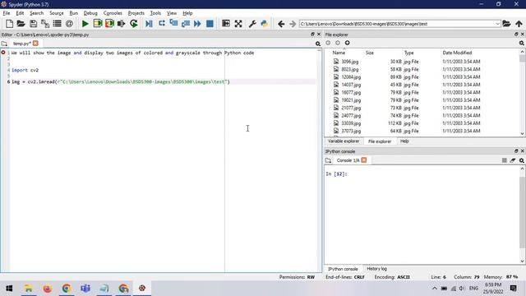Browse editor tabs icon left of temp.py

(x=4, y=44)
